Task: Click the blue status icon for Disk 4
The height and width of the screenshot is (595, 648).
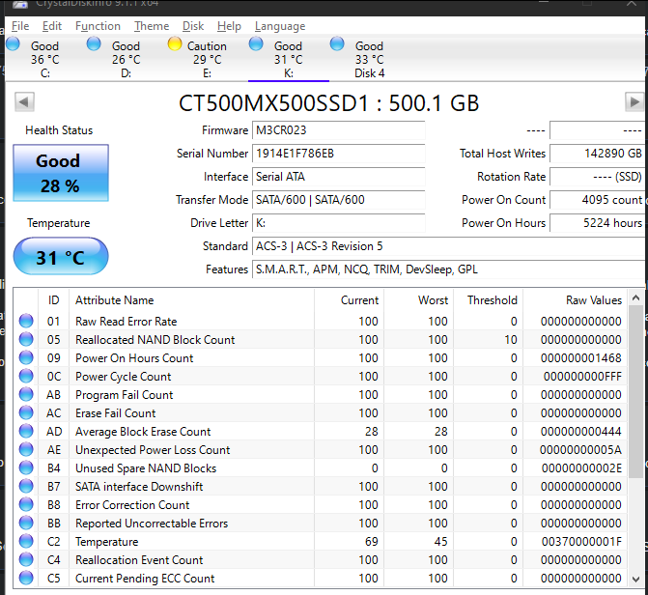Action: tap(337, 43)
